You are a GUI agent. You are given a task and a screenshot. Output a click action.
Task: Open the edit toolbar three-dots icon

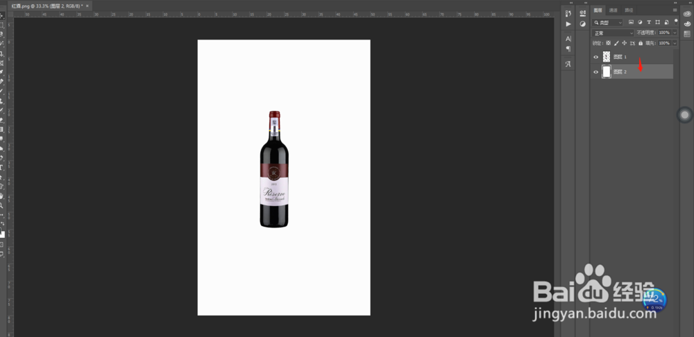tap(2, 215)
